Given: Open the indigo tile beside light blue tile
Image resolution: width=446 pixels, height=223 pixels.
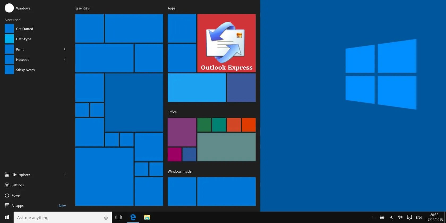Looking at the screenshot, I should coord(241,88).
